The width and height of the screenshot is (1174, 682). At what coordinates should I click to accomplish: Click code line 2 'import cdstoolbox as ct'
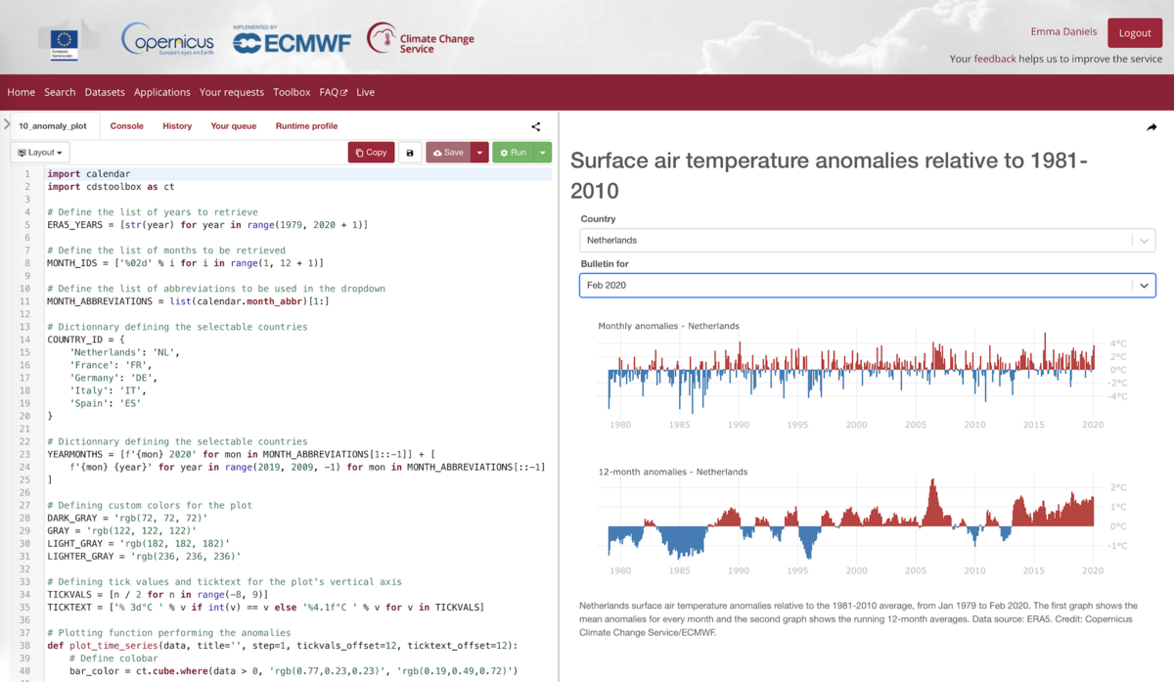click(x=111, y=186)
